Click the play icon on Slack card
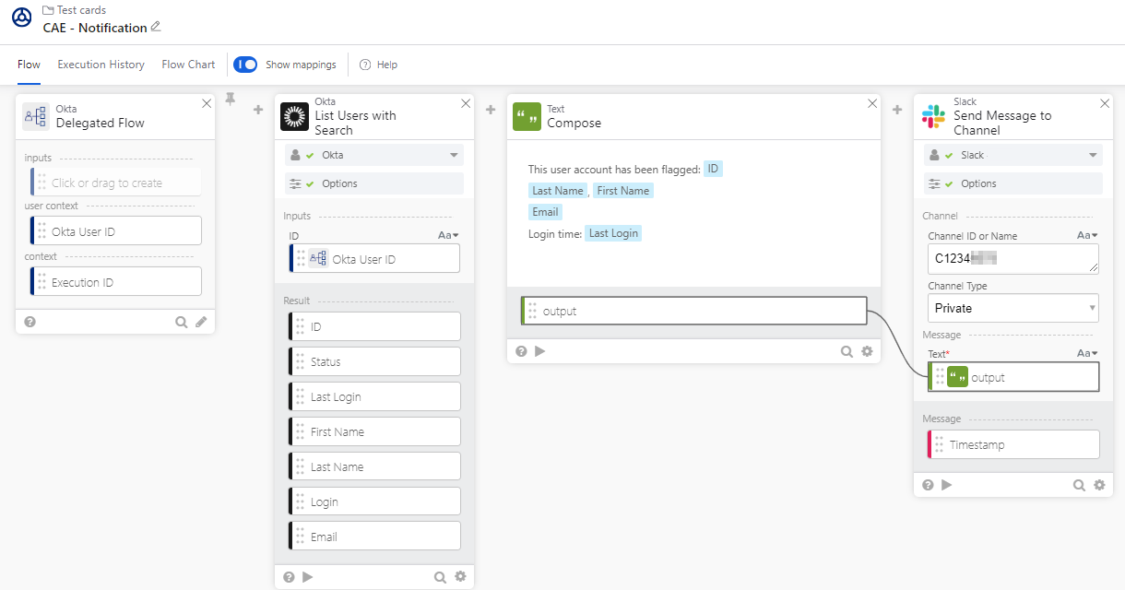 pyautogui.click(x=947, y=485)
